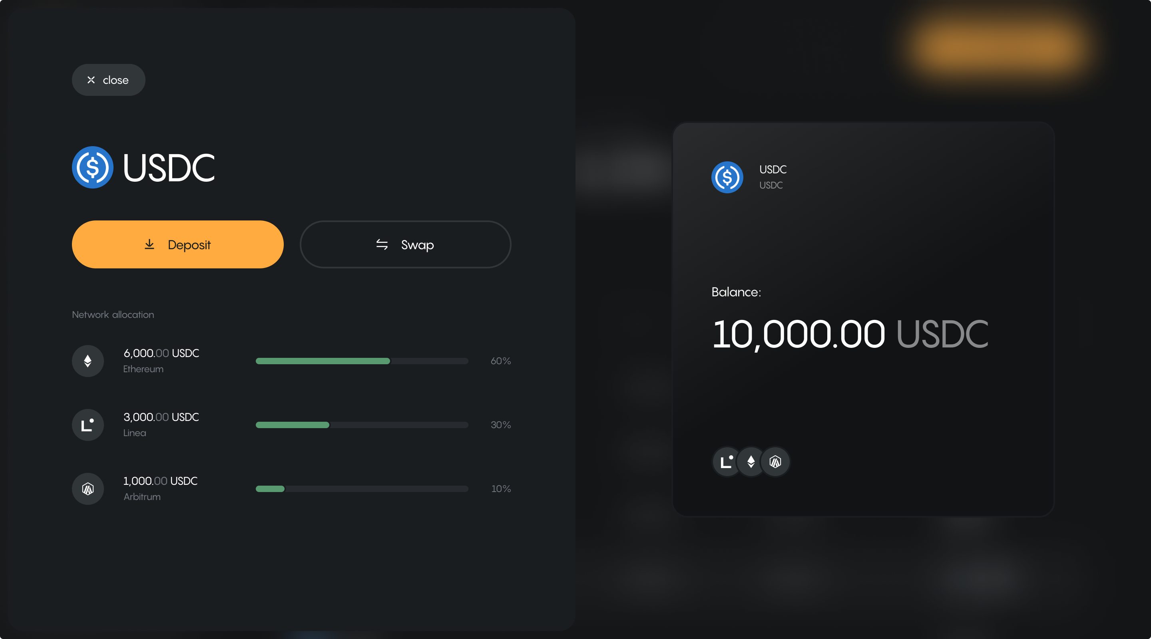Click the Linea badge on balance card
The width and height of the screenshot is (1151, 639).
[727, 462]
